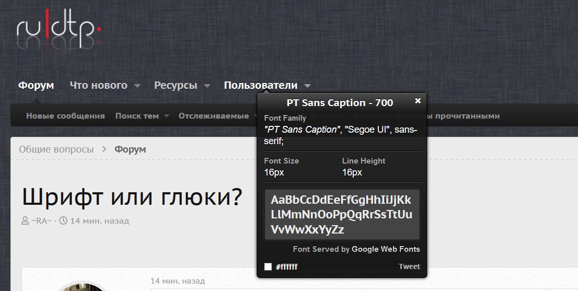Open the ~RA~ author profile link
Image resolution: width=578 pixels, height=291 pixels.
click(41, 221)
